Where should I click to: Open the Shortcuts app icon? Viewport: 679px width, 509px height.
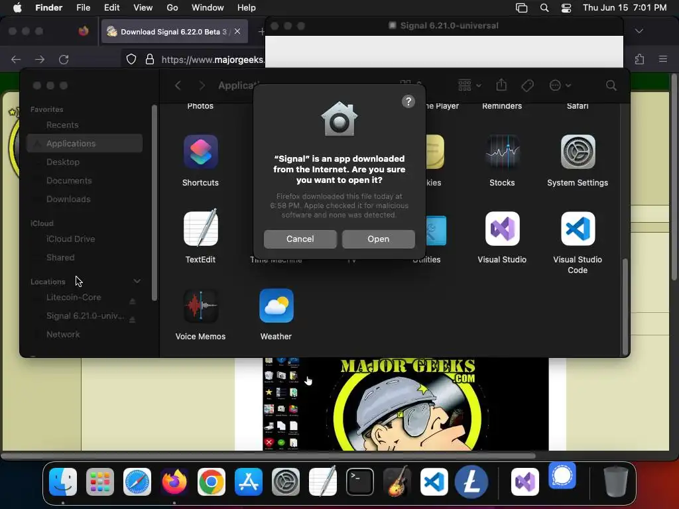tap(200, 152)
